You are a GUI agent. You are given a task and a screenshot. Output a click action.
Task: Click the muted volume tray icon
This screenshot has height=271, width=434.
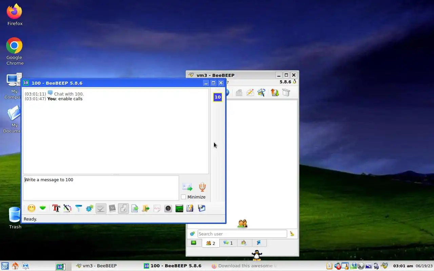pyautogui.click(x=338, y=266)
